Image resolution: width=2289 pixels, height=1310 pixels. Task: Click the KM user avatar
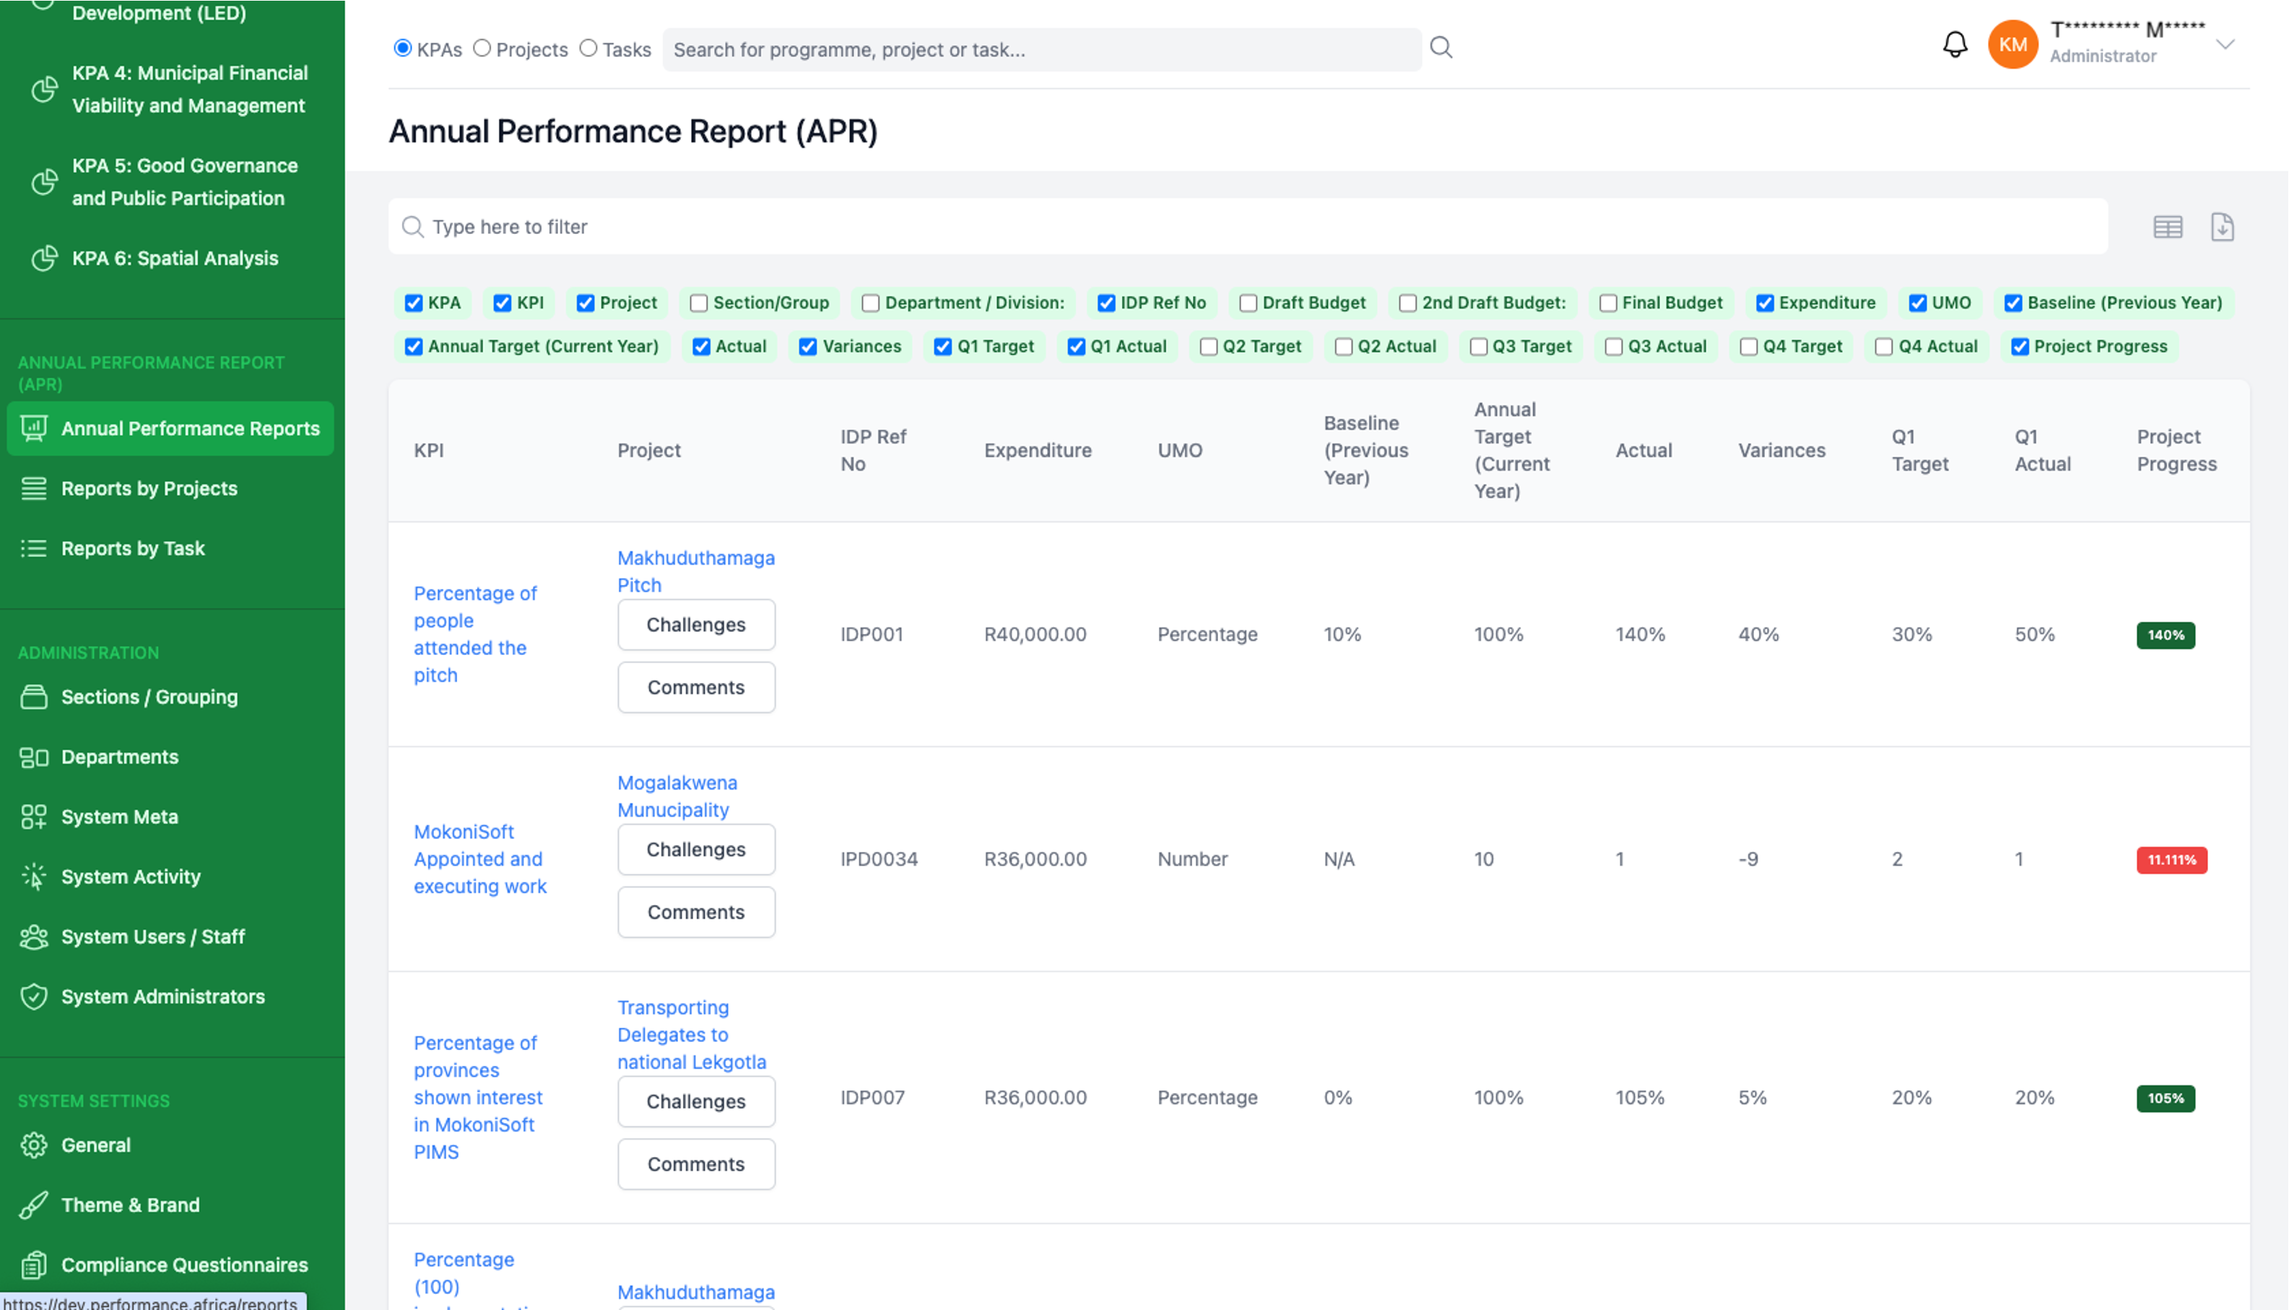(2013, 44)
